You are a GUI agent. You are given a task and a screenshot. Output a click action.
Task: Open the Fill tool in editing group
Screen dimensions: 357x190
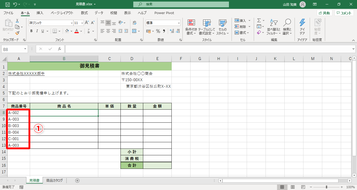[259, 26]
